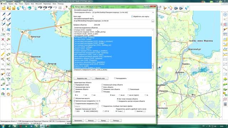Viewport: 228px width, 128px height.
Task: Open the 'Градусы' units combo box
Action: (86, 106)
